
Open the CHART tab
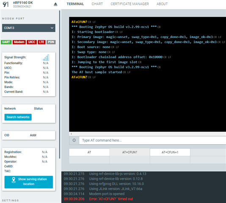tap(97, 4)
